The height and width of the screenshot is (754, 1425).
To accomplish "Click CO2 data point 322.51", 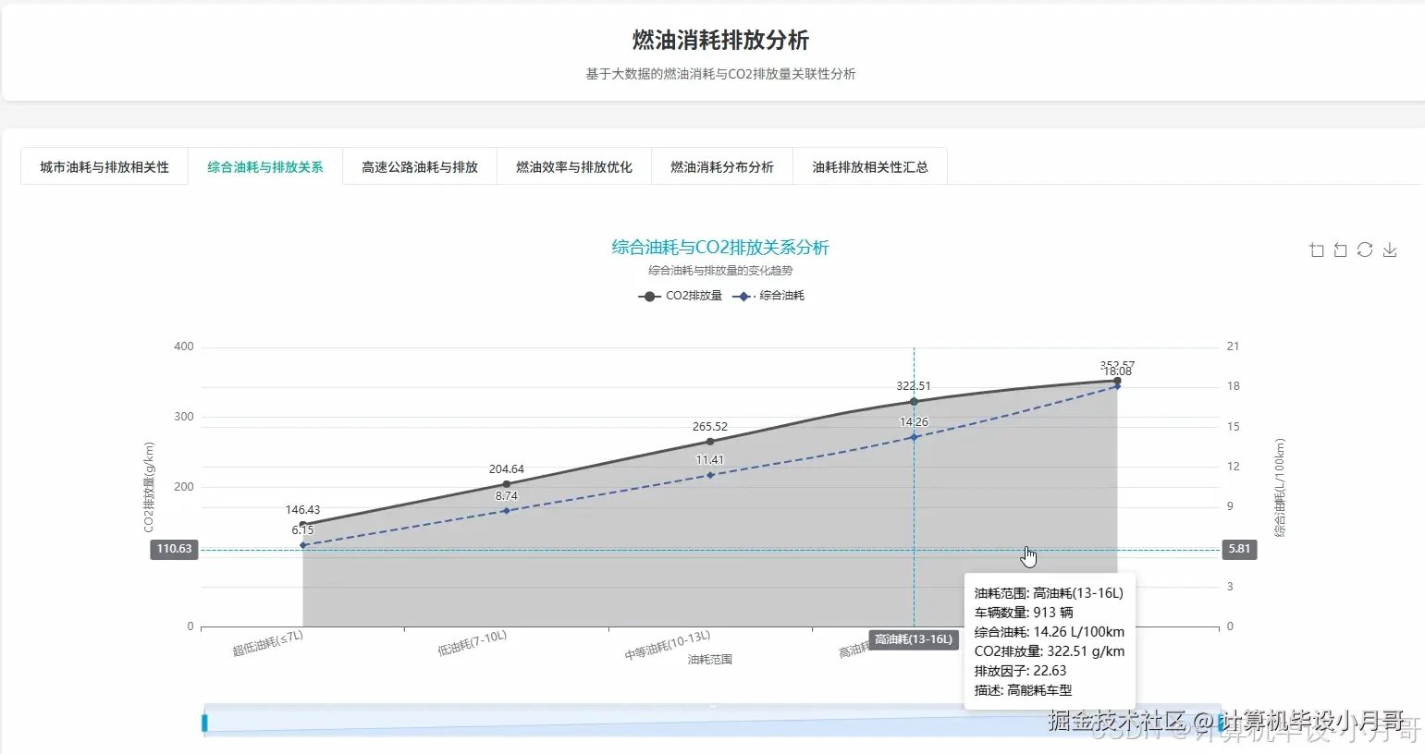I will click(x=914, y=401).
